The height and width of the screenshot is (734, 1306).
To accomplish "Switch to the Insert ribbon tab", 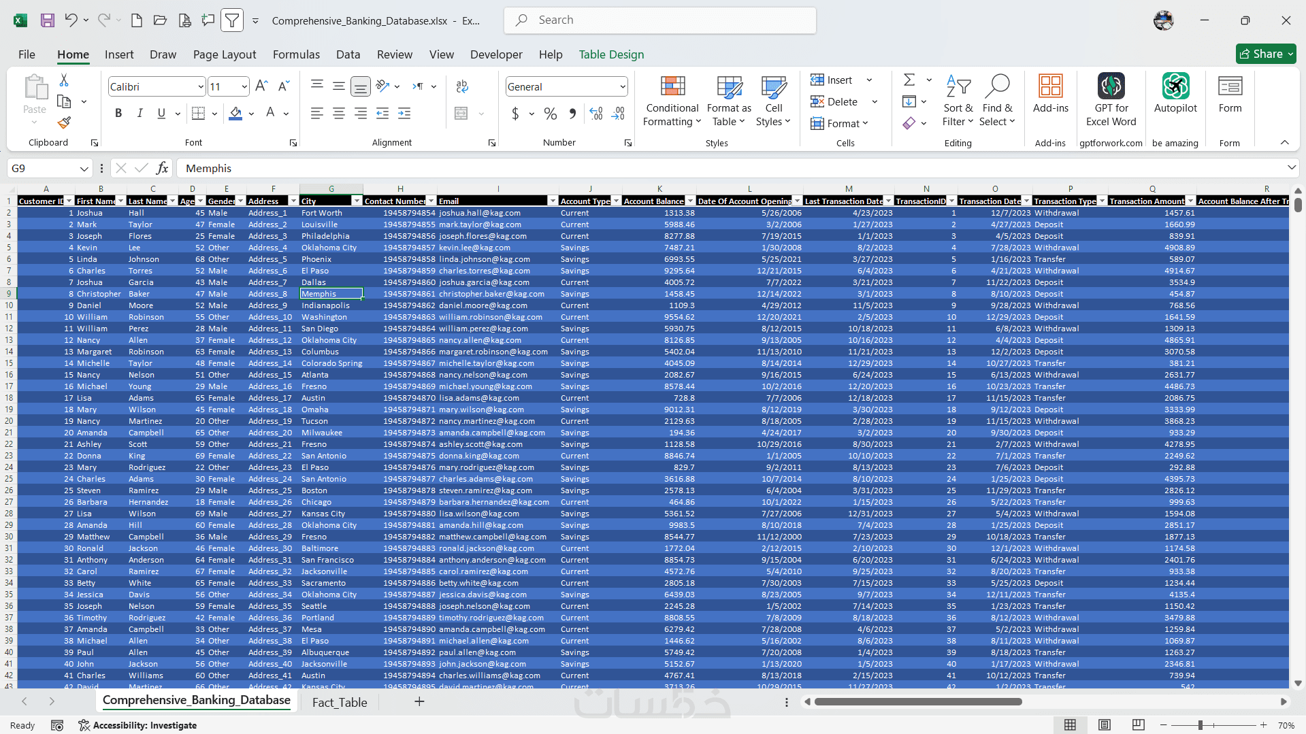I will point(119,54).
